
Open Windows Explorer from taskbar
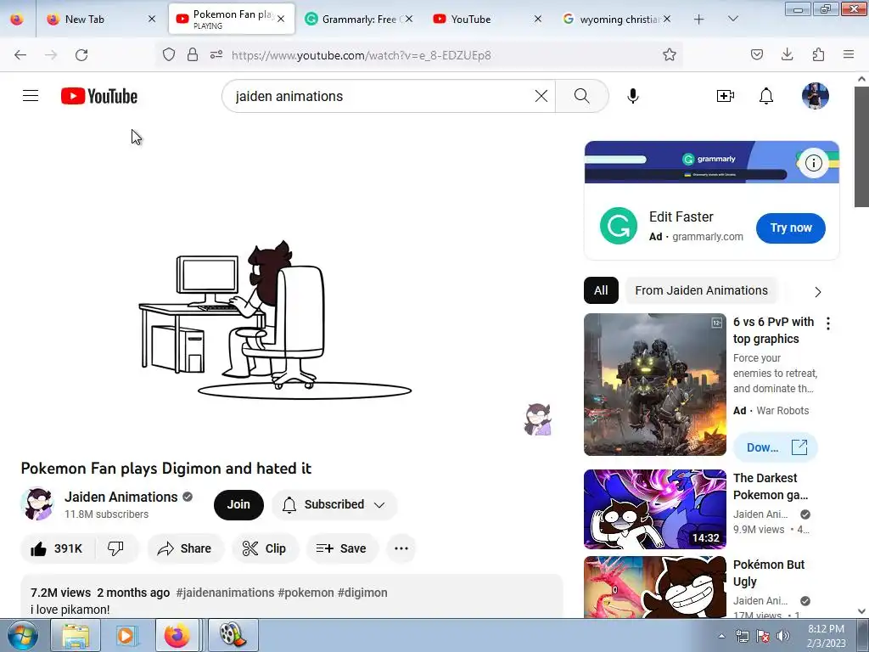[x=76, y=635]
